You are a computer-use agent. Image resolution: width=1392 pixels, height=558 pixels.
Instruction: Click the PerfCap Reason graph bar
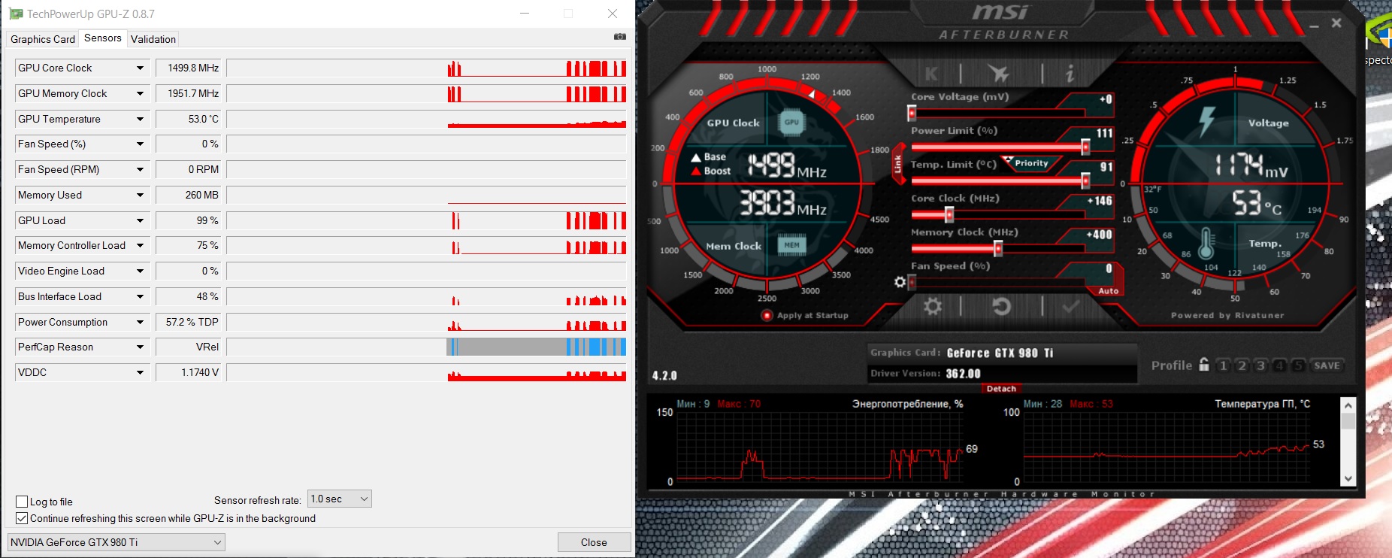[x=426, y=347]
